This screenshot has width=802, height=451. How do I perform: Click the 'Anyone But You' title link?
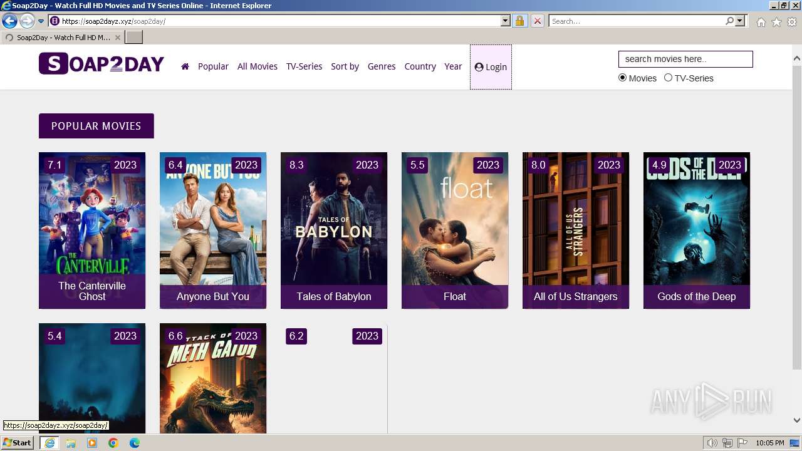(x=213, y=296)
